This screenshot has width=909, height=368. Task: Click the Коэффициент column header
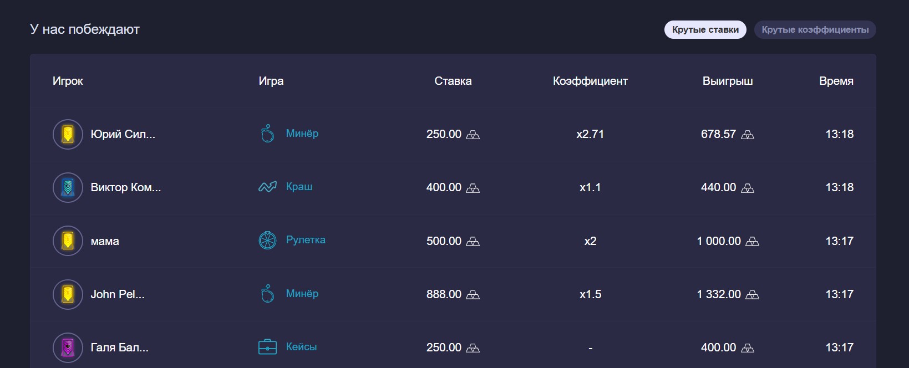pos(590,81)
